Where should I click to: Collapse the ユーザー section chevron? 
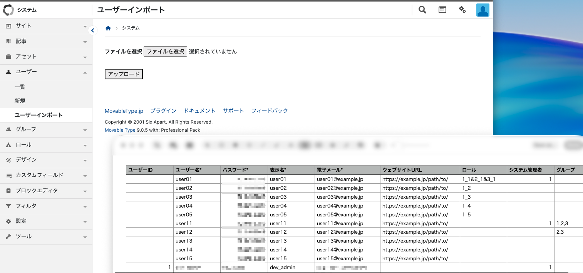85,72
